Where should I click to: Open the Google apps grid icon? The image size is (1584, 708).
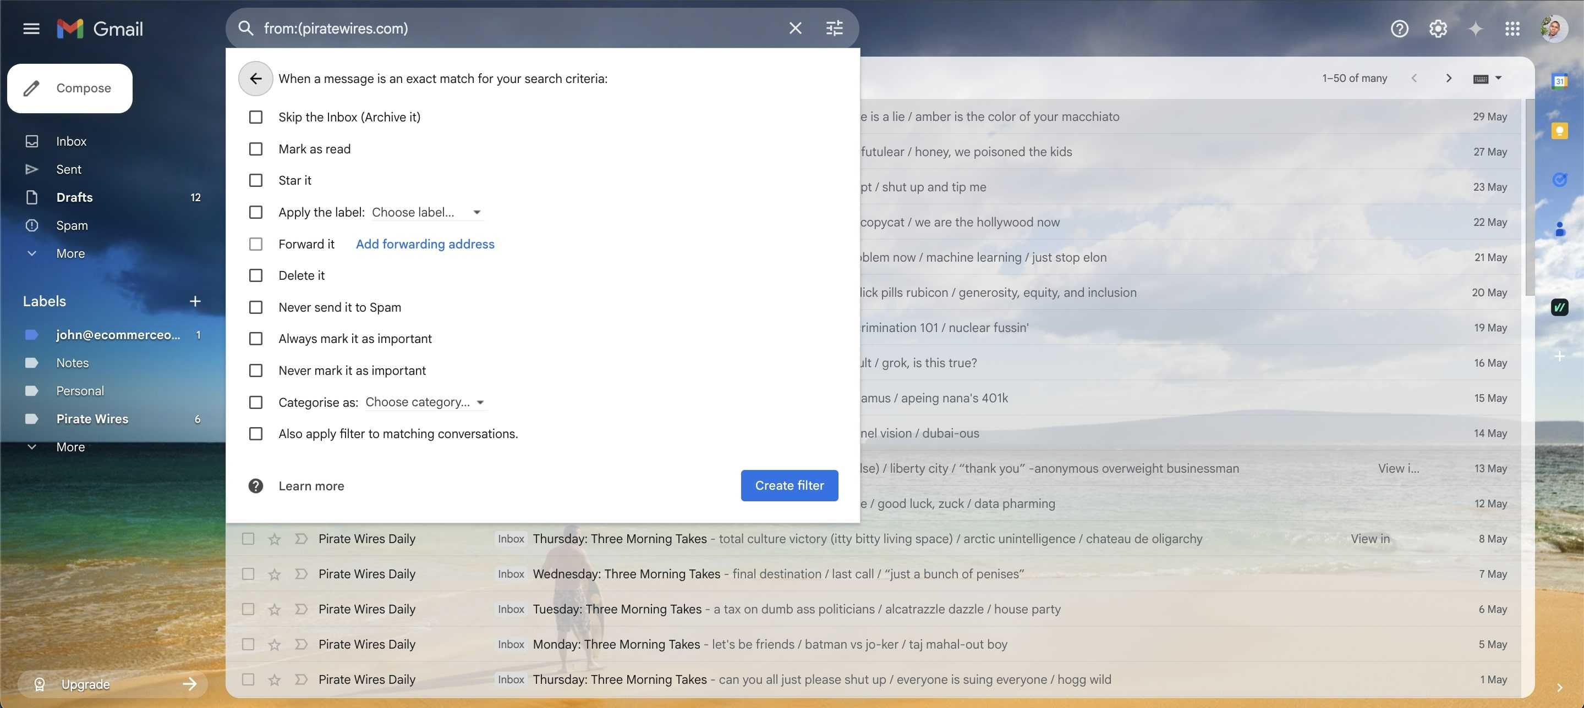(x=1512, y=28)
